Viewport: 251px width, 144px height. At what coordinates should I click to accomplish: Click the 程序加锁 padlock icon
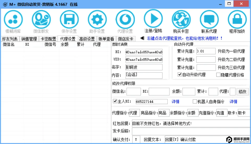click(237, 19)
